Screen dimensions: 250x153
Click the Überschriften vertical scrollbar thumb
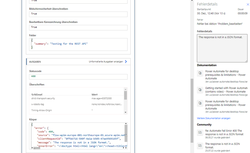(125, 95)
